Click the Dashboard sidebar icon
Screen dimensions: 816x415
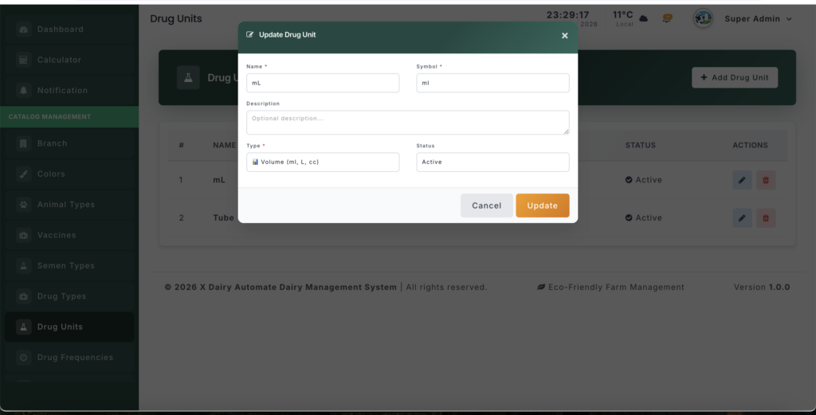click(x=23, y=29)
